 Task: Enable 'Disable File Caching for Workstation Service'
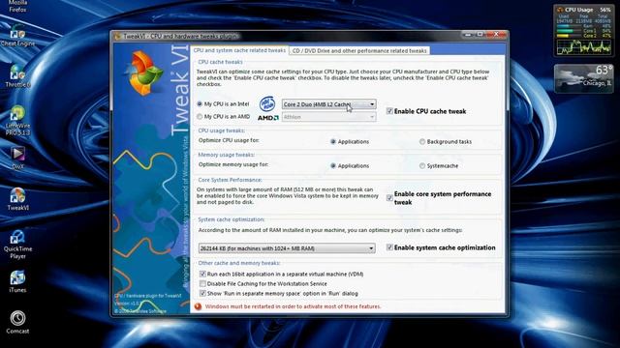(202, 283)
